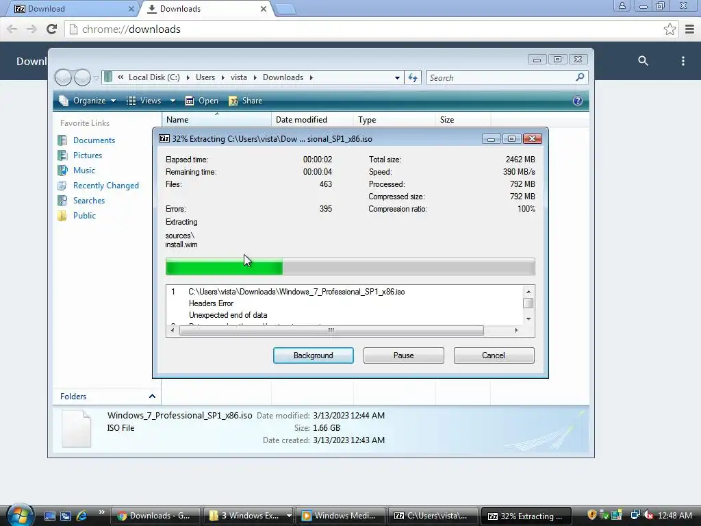
Task: Sort by Type column header
Action: click(394, 119)
